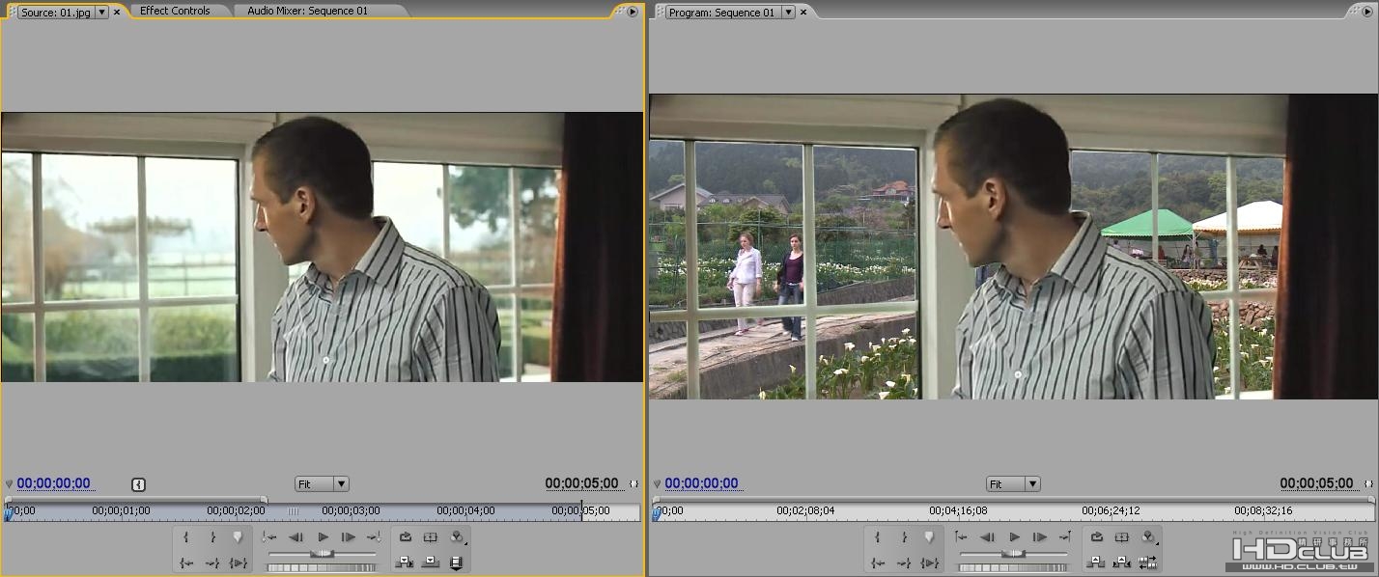
Task: Click the viewing area bar above Program time ruler
Action: pos(1012,500)
